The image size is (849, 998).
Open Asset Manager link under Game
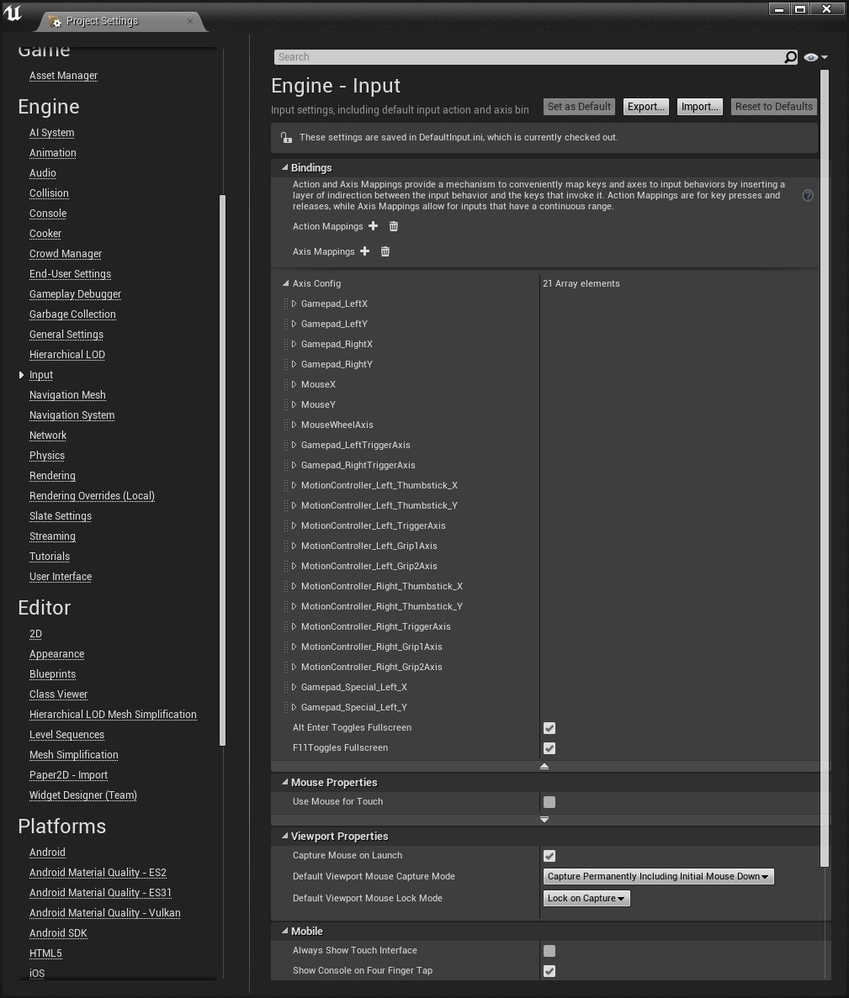pyautogui.click(x=64, y=75)
